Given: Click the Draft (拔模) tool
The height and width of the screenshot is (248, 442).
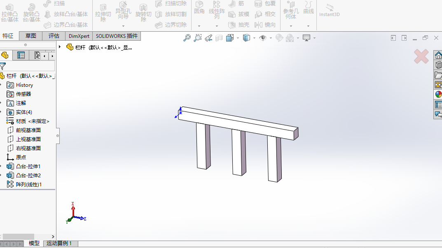Looking at the screenshot, I should 239,14.
